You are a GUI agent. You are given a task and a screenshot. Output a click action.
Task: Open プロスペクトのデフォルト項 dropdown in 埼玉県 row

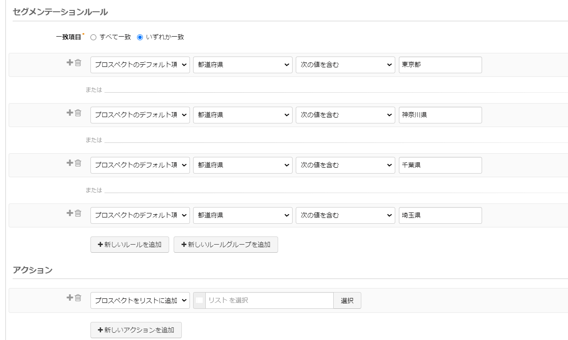140,216
